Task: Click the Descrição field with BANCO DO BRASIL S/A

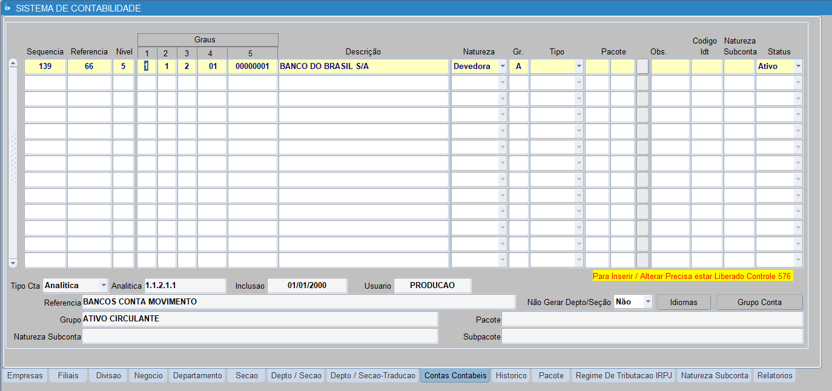Action: pyautogui.click(x=363, y=67)
